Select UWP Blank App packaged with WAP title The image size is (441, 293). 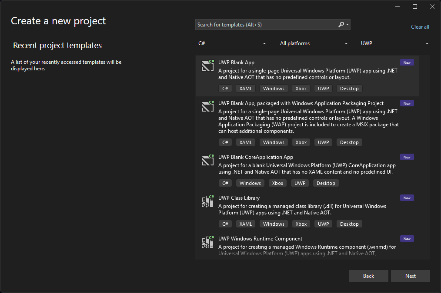(x=301, y=103)
